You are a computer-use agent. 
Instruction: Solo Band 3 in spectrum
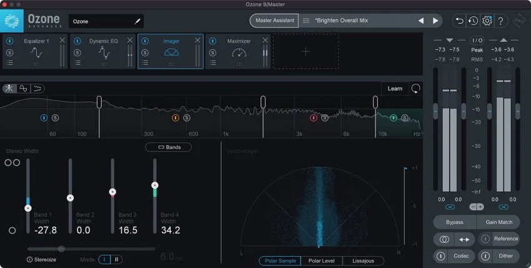pyautogui.click(x=325, y=118)
